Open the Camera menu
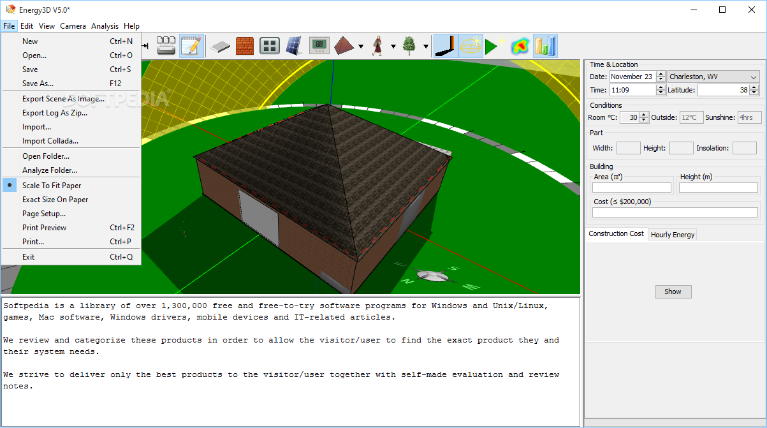 tap(73, 26)
